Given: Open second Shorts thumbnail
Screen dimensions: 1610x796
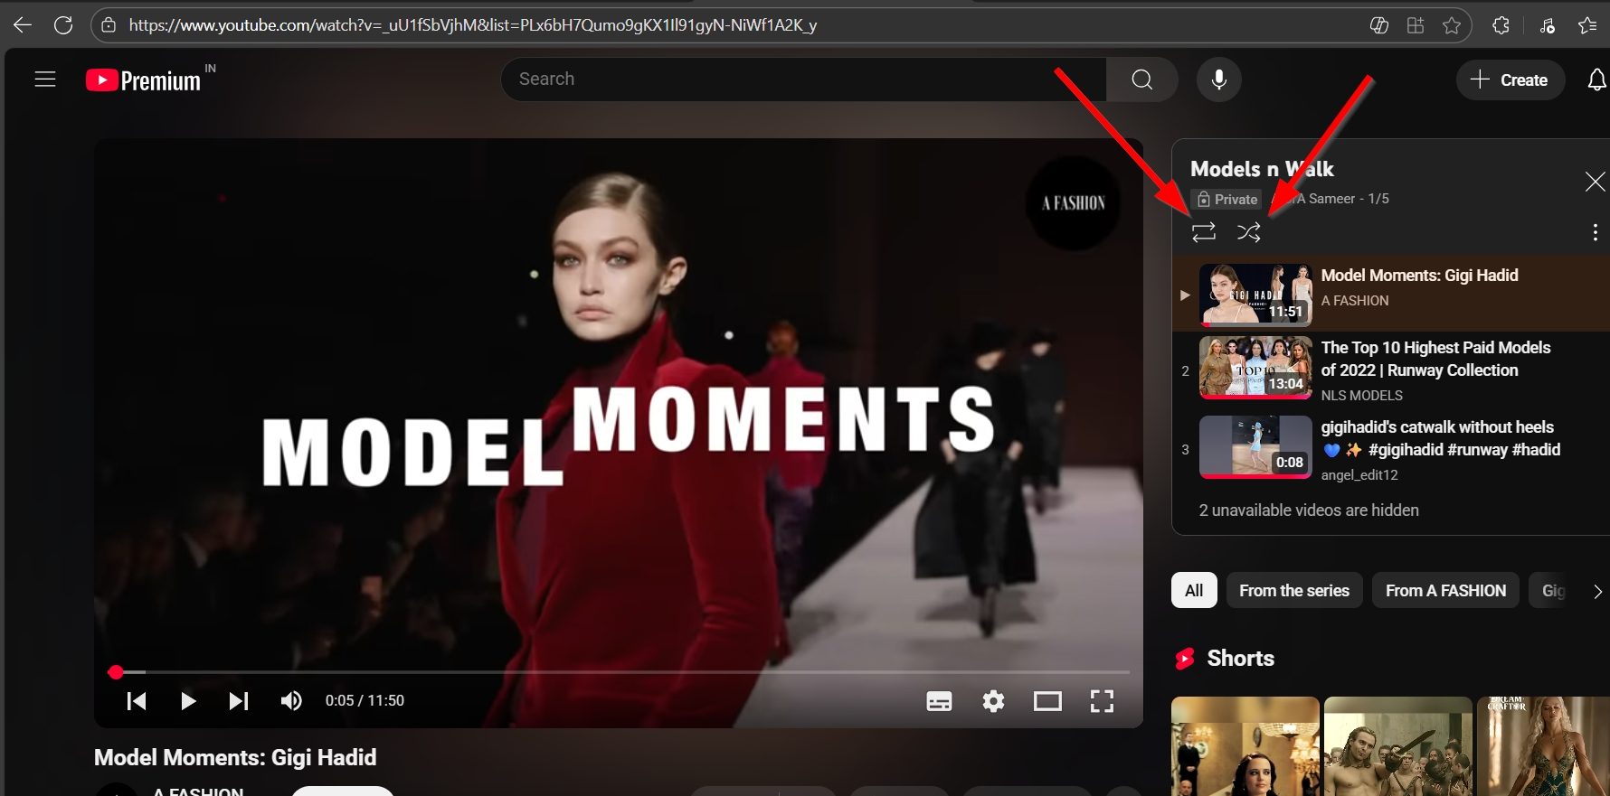Looking at the screenshot, I should 1398,746.
